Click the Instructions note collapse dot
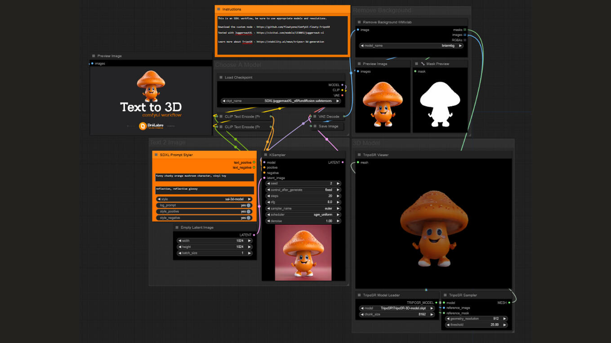 point(219,9)
